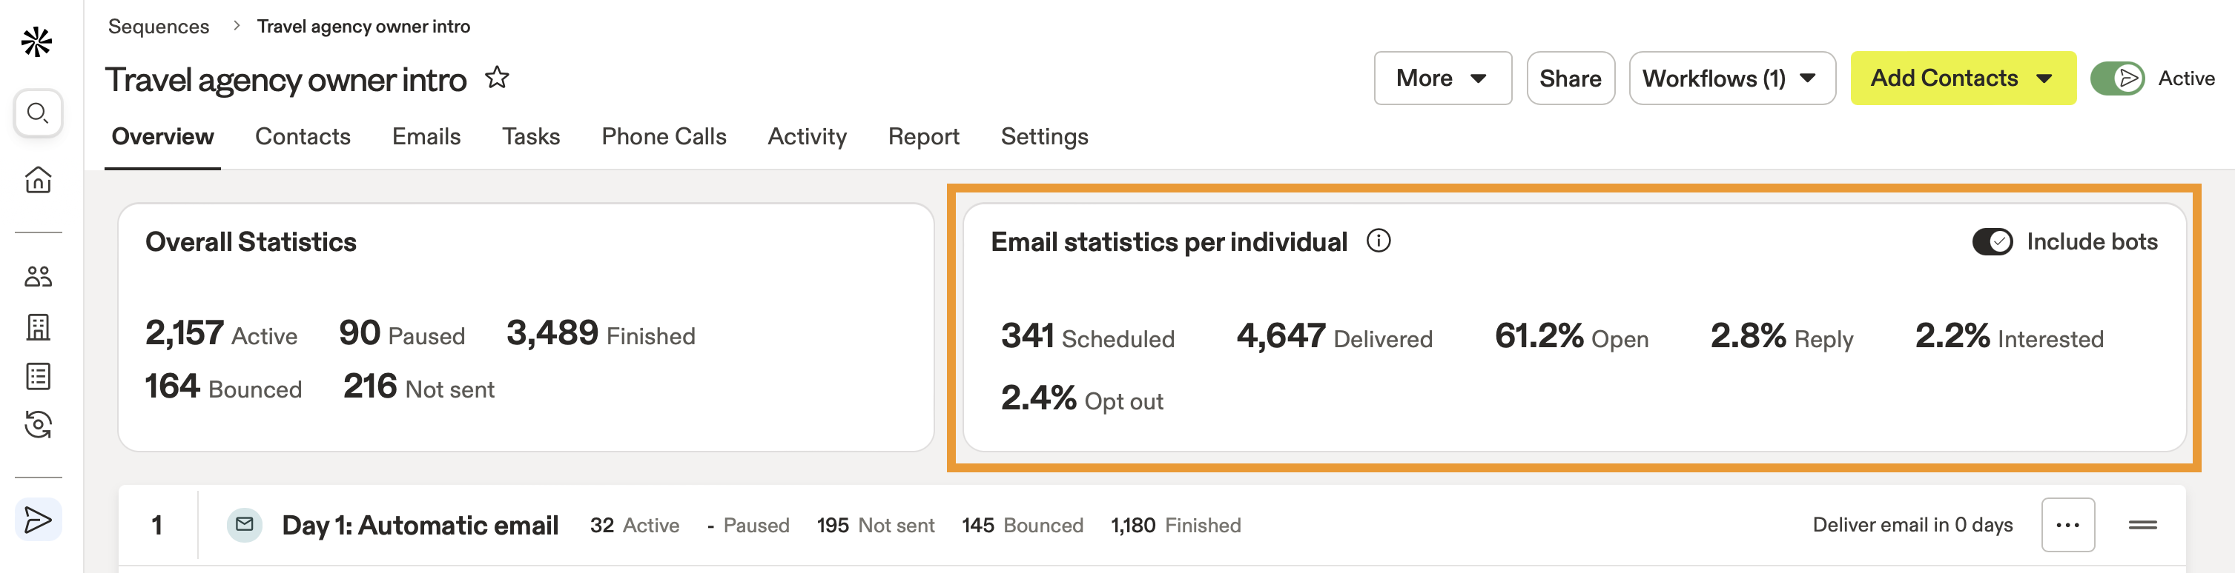Click the paper plane Sequences icon
This screenshot has width=2235, height=573.
[x=38, y=520]
